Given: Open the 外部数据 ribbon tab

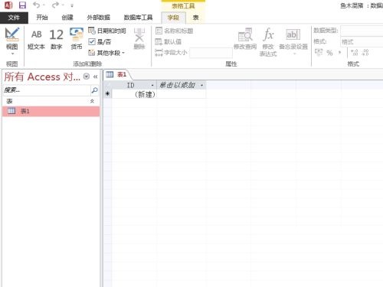Looking at the screenshot, I should [x=99, y=18].
